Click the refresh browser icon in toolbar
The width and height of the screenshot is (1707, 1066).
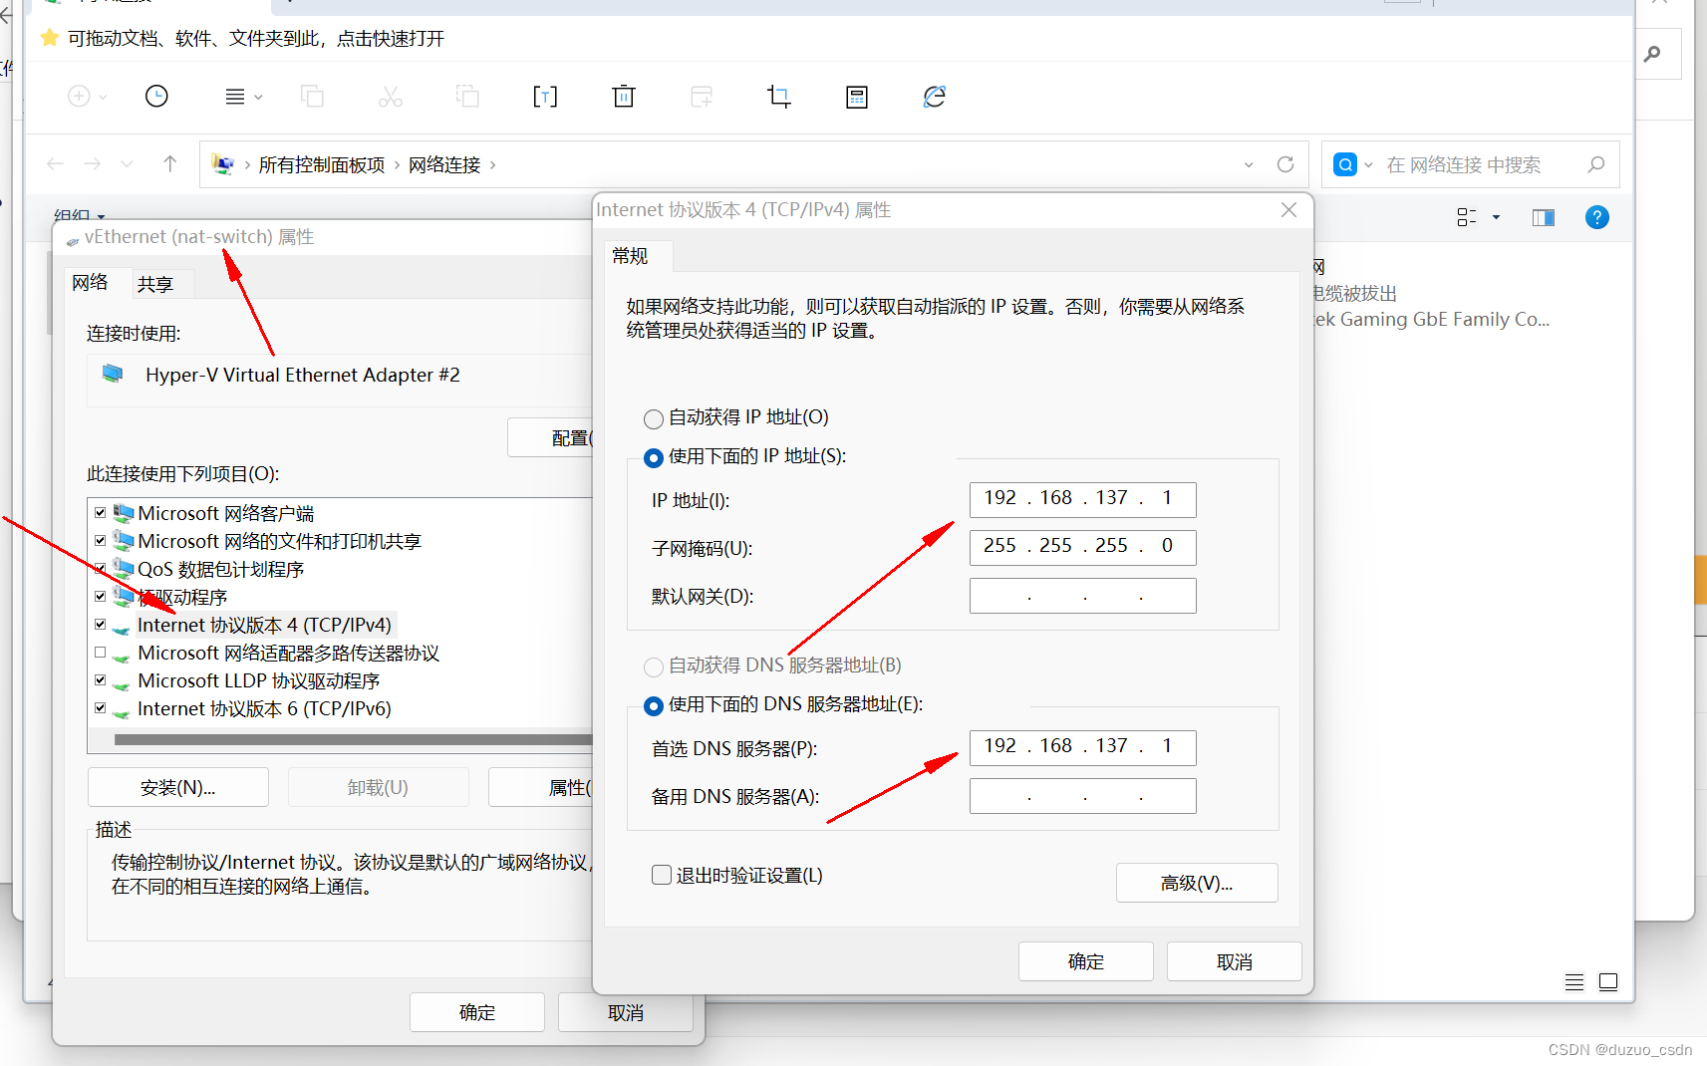coord(934,97)
